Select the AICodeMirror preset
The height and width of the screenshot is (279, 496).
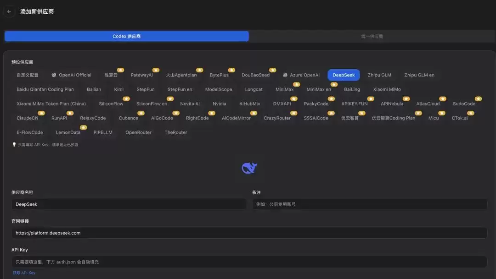(x=237, y=118)
